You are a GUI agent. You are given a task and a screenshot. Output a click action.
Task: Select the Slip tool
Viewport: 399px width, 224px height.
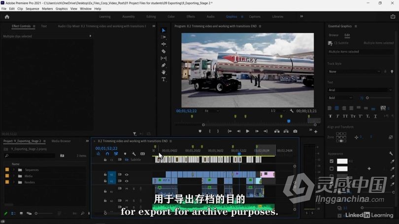click(x=164, y=58)
